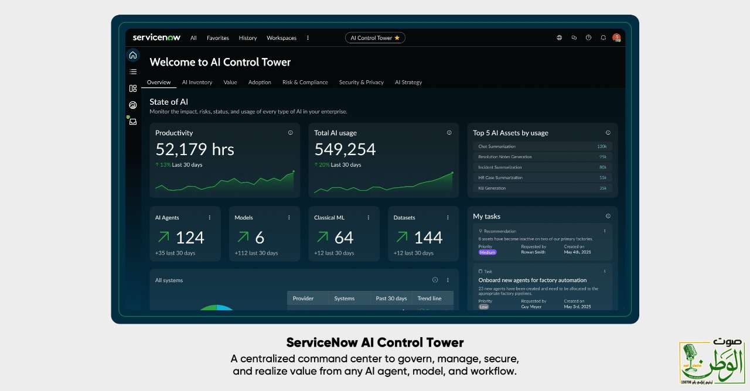Viewport: 750px width, 391px height.
Task: Open the inbox icon in sidebar
Action: 133,122
